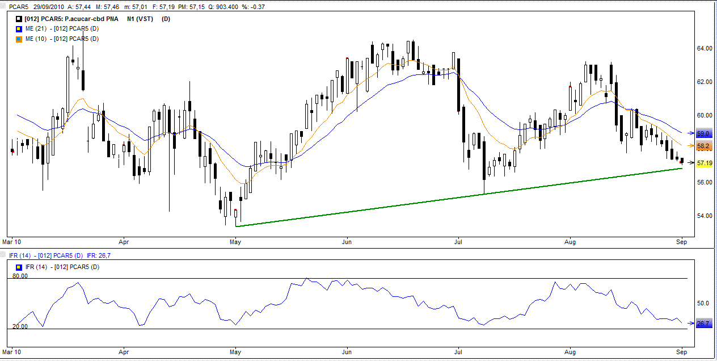717x361 pixels.
Task: Click the orange arrow beside 58.2
Action: tap(691, 146)
